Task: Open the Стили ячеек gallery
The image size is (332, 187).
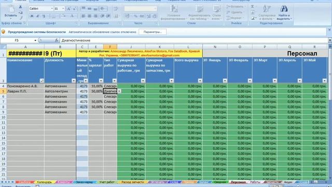Action: 216,12
